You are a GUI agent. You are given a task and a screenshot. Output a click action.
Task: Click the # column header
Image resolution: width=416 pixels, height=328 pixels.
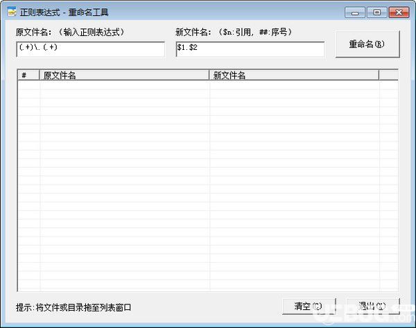(28, 75)
